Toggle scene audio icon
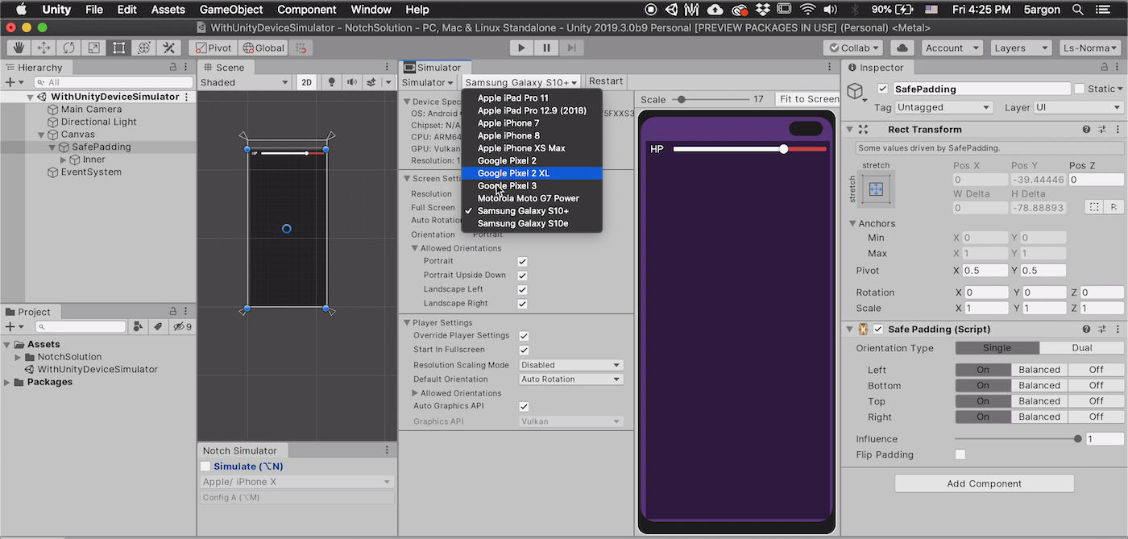 (x=352, y=82)
